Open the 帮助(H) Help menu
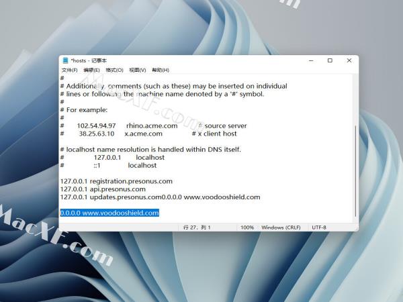This screenshot has width=403, height=302. [x=161, y=70]
